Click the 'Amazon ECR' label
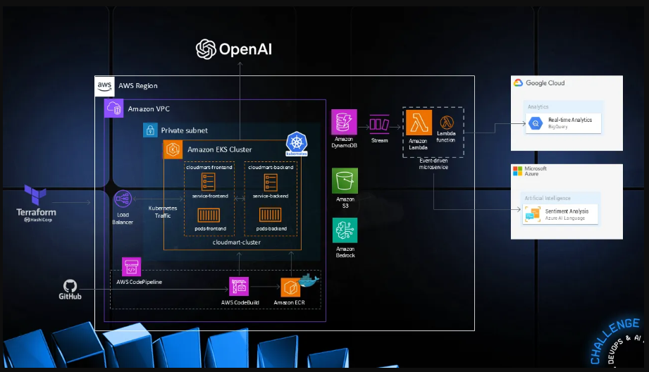Screen dimensions: 649x372 (x=290, y=302)
